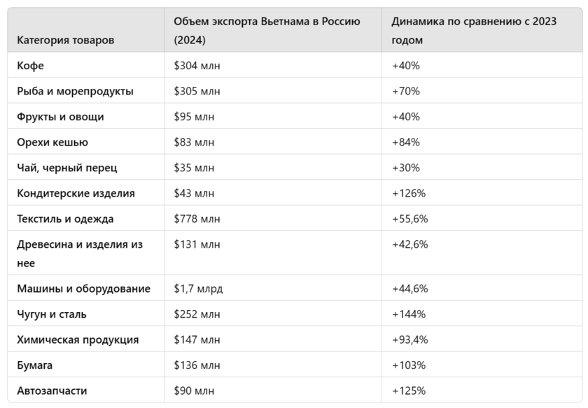Viewport: 588px width, 408px height.
Task: Click the '$778 млн' export value
Action: tap(197, 219)
